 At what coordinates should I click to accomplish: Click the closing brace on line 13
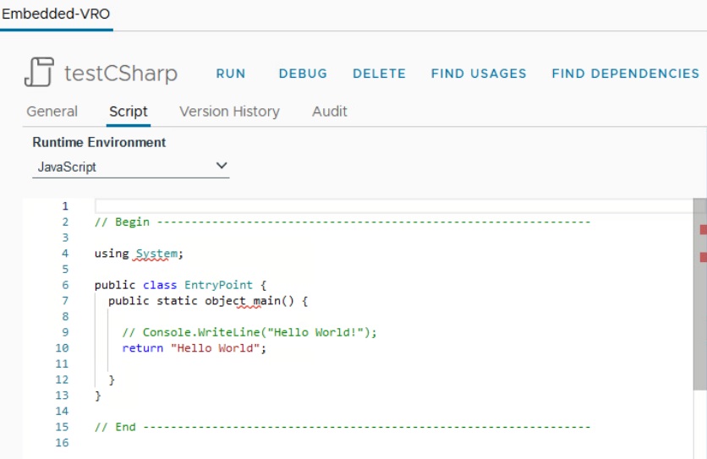coord(98,396)
